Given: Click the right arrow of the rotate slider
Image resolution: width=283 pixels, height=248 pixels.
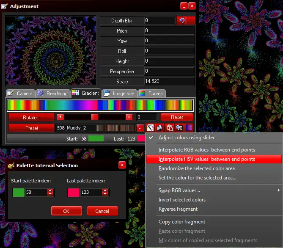Looking at the screenshot, I should click(129, 117).
